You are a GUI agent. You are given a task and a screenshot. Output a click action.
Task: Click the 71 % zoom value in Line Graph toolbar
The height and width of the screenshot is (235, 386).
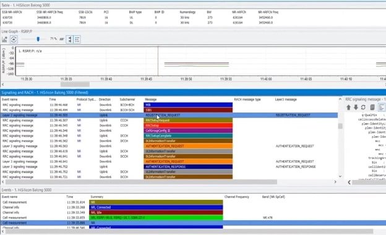pos(53,39)
